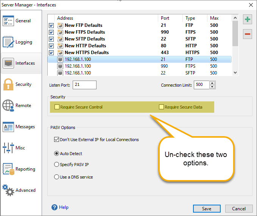Click the Connection Limit value field
This screenshot has height=216, width=257.
tap(202, 85)
